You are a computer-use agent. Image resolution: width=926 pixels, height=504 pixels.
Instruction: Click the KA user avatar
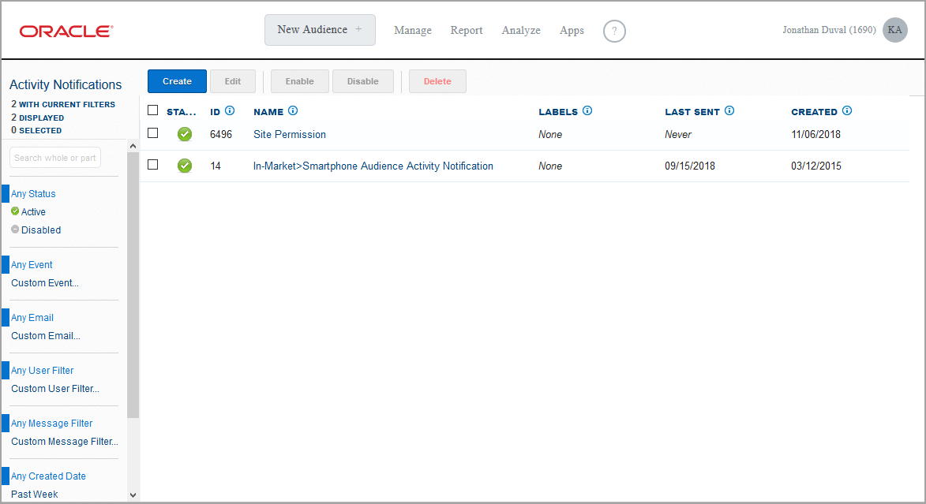(x=894, y=30)
